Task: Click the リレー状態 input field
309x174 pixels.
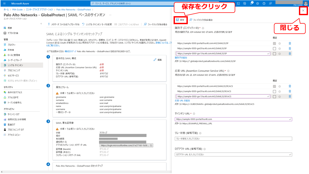Action: pyautogui.click(x=233, y=139)
